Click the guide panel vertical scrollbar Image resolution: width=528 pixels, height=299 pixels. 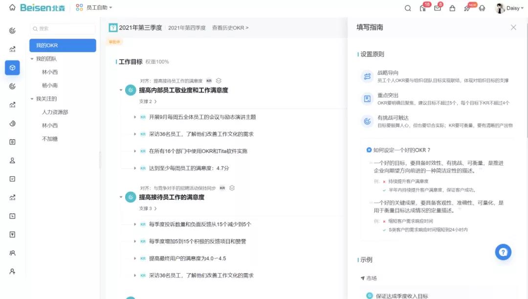(x=527, y=77)
